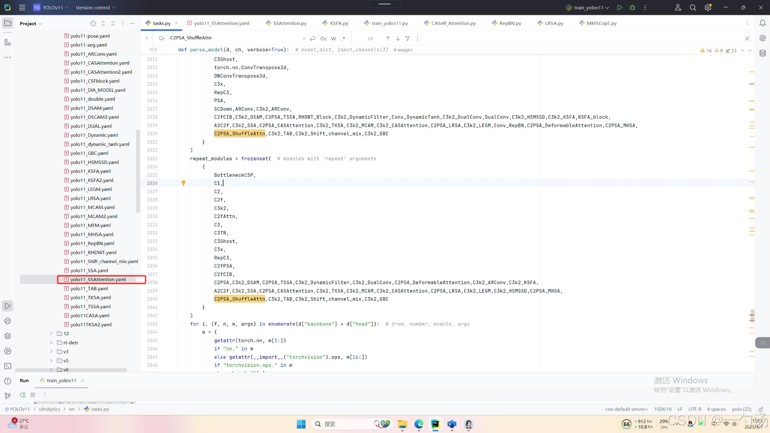Switch to KSFA.py editor tab
Image resolution: width=770 pixels, height=433 pixels.
tap(339, 23)
